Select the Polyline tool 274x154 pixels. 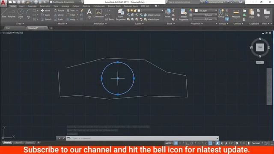(x=12, y=13)
